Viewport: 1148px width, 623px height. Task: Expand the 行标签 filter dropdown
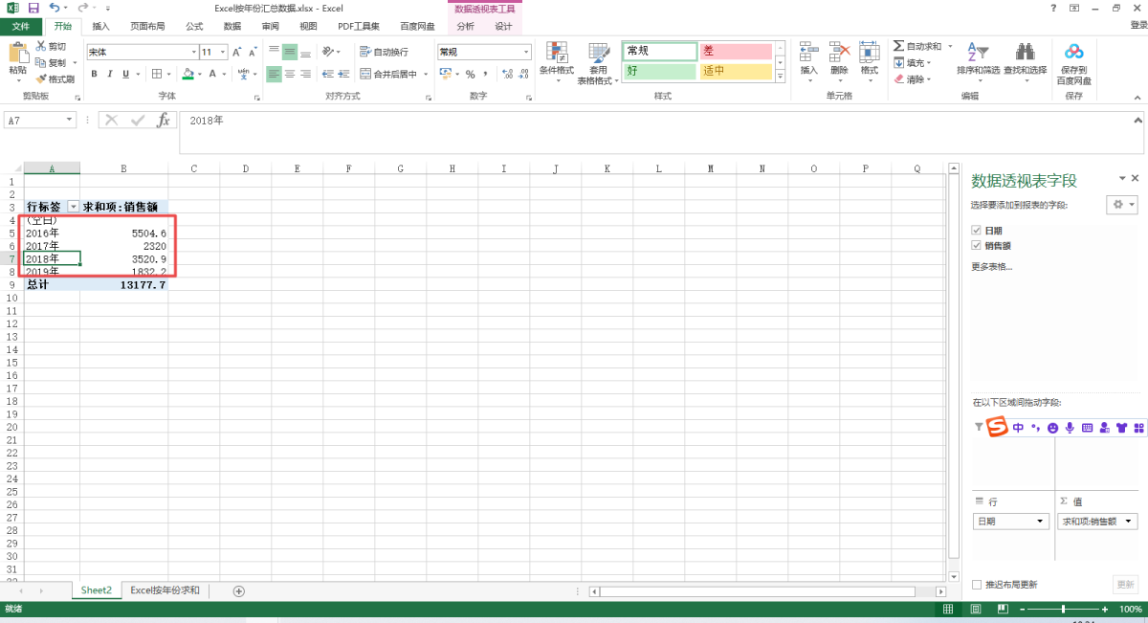pos(73,207)
